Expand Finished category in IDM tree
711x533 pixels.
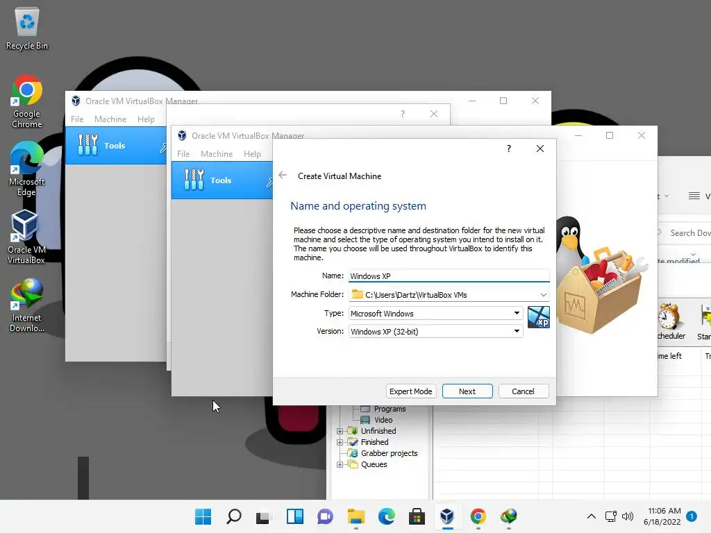pos(340,442)
